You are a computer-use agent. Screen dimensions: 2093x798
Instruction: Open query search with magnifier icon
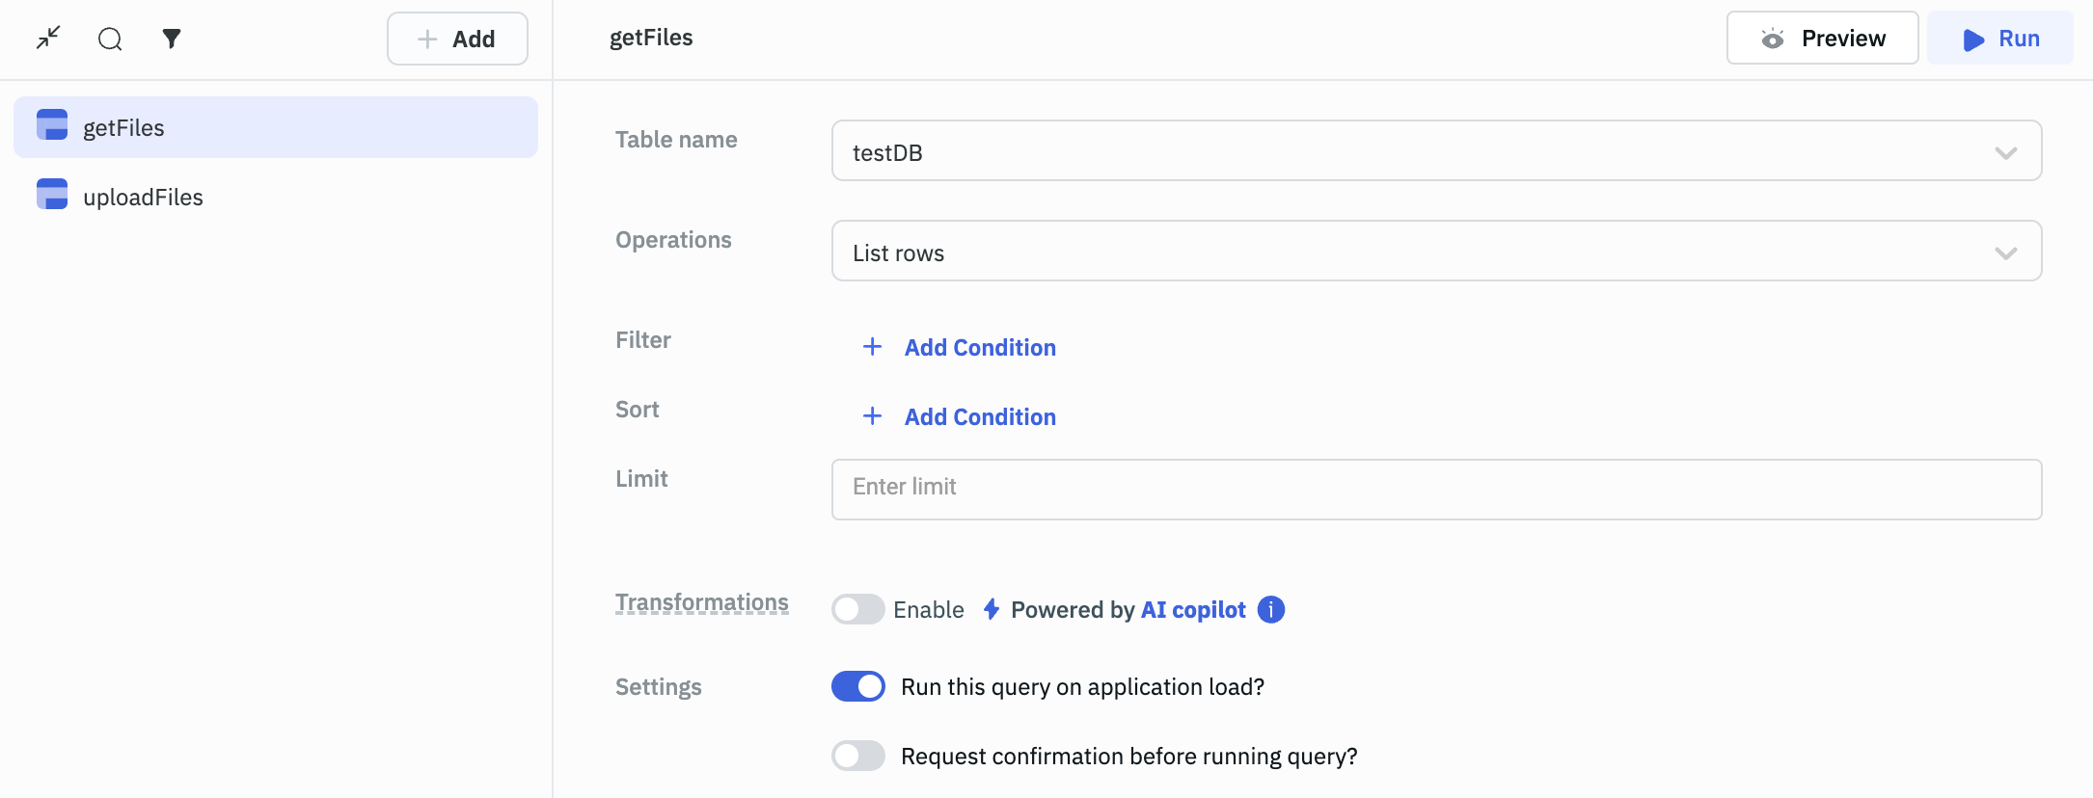tap(110, 39)
